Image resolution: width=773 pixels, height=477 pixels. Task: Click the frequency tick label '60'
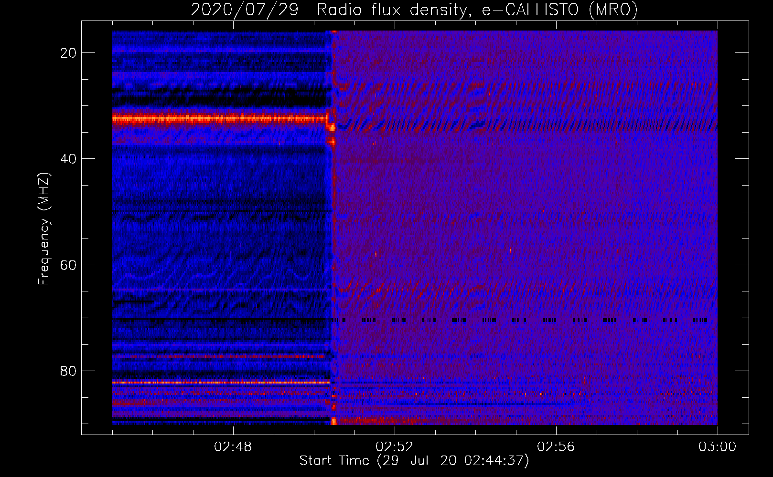(x=69, y=265)
